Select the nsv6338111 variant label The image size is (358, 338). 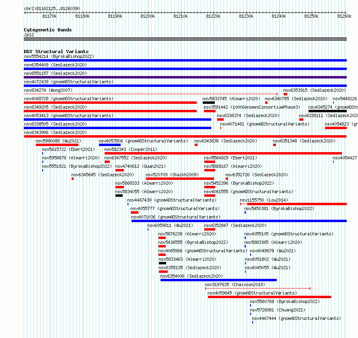(x=329, y=115)
